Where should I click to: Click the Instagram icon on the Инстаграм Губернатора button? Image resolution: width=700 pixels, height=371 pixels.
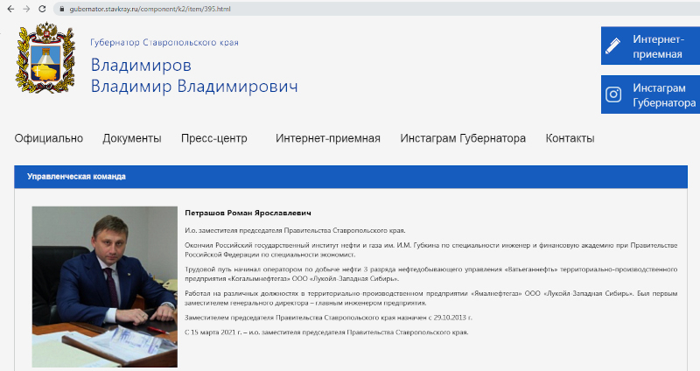point(613,94)
